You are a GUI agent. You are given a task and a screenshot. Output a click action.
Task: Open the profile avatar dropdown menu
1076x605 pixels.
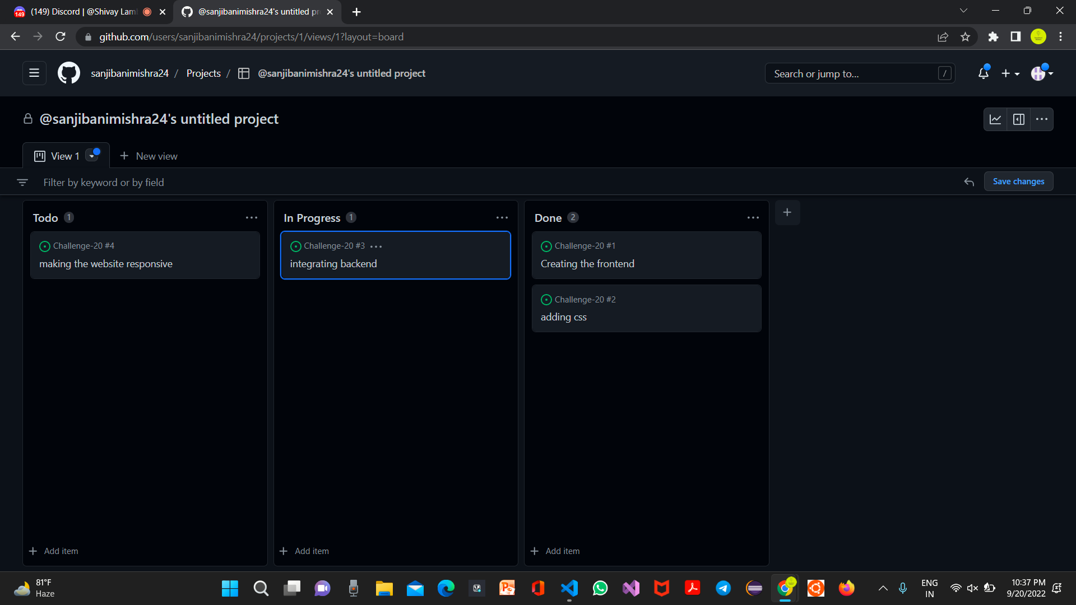click(1041, 73)
